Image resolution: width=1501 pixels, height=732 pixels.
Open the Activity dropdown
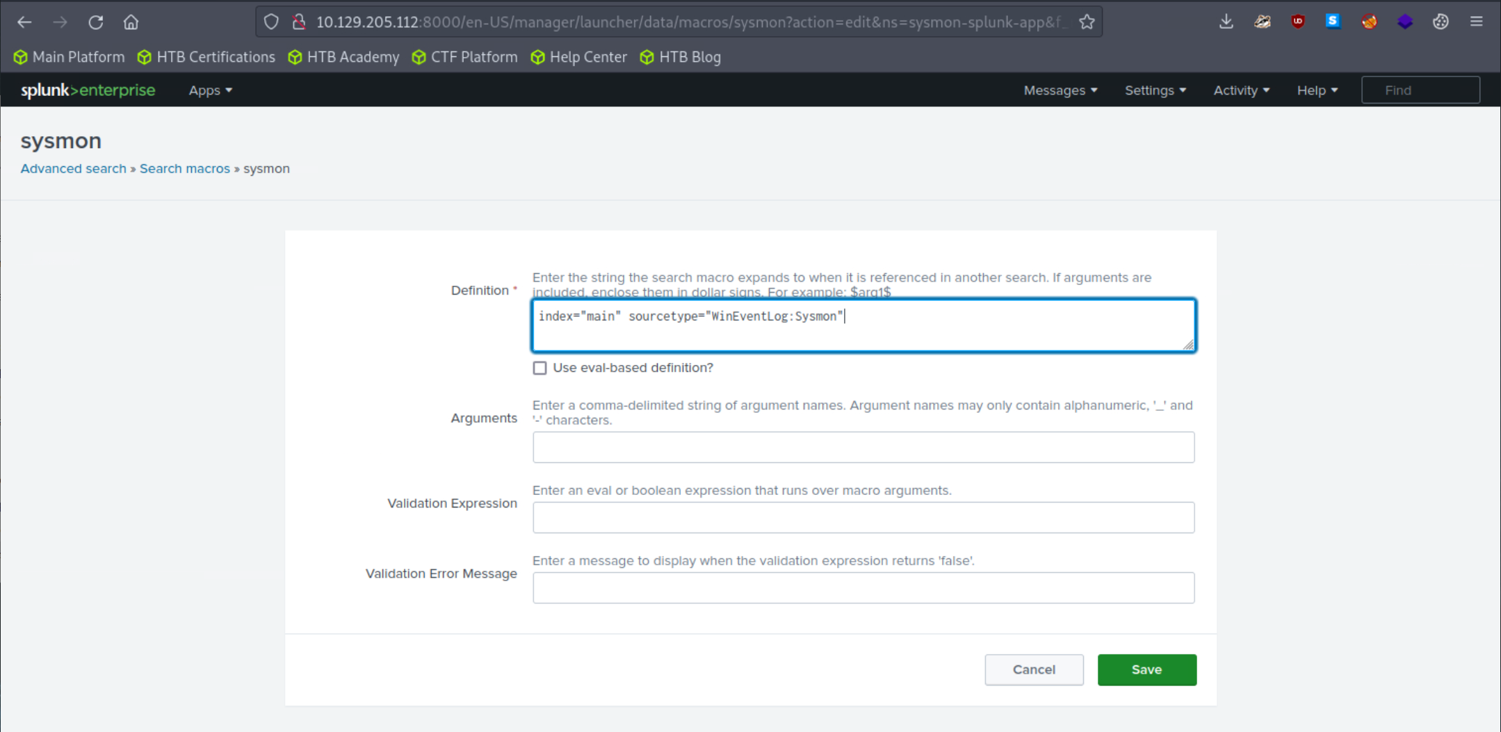1240,90
